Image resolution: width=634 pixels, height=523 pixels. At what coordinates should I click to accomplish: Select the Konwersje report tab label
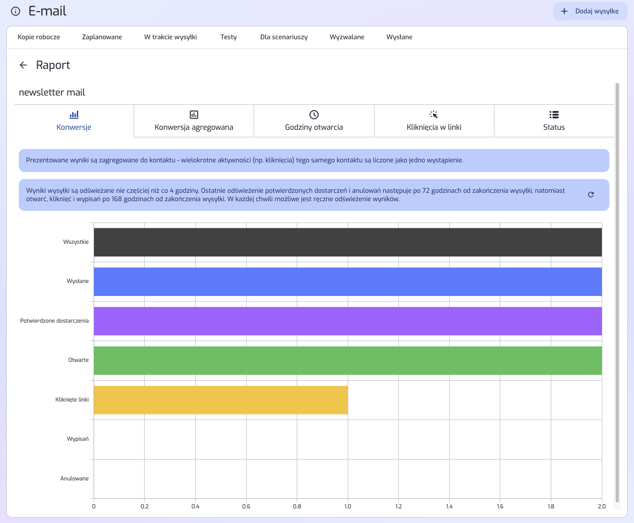74,127
